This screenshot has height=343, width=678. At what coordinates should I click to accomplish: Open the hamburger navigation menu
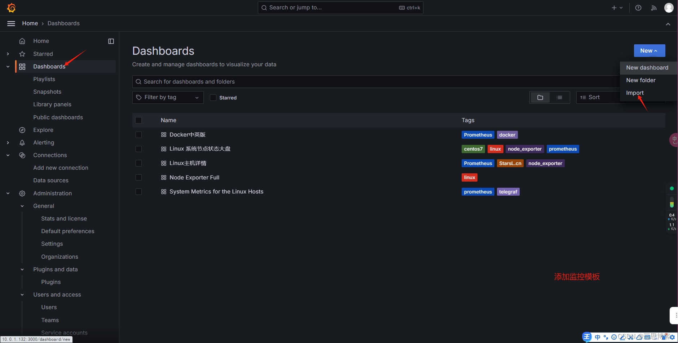pos(11,23)
